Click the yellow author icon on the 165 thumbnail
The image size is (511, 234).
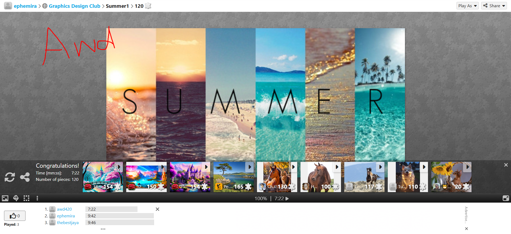click(x=219, y=187)
